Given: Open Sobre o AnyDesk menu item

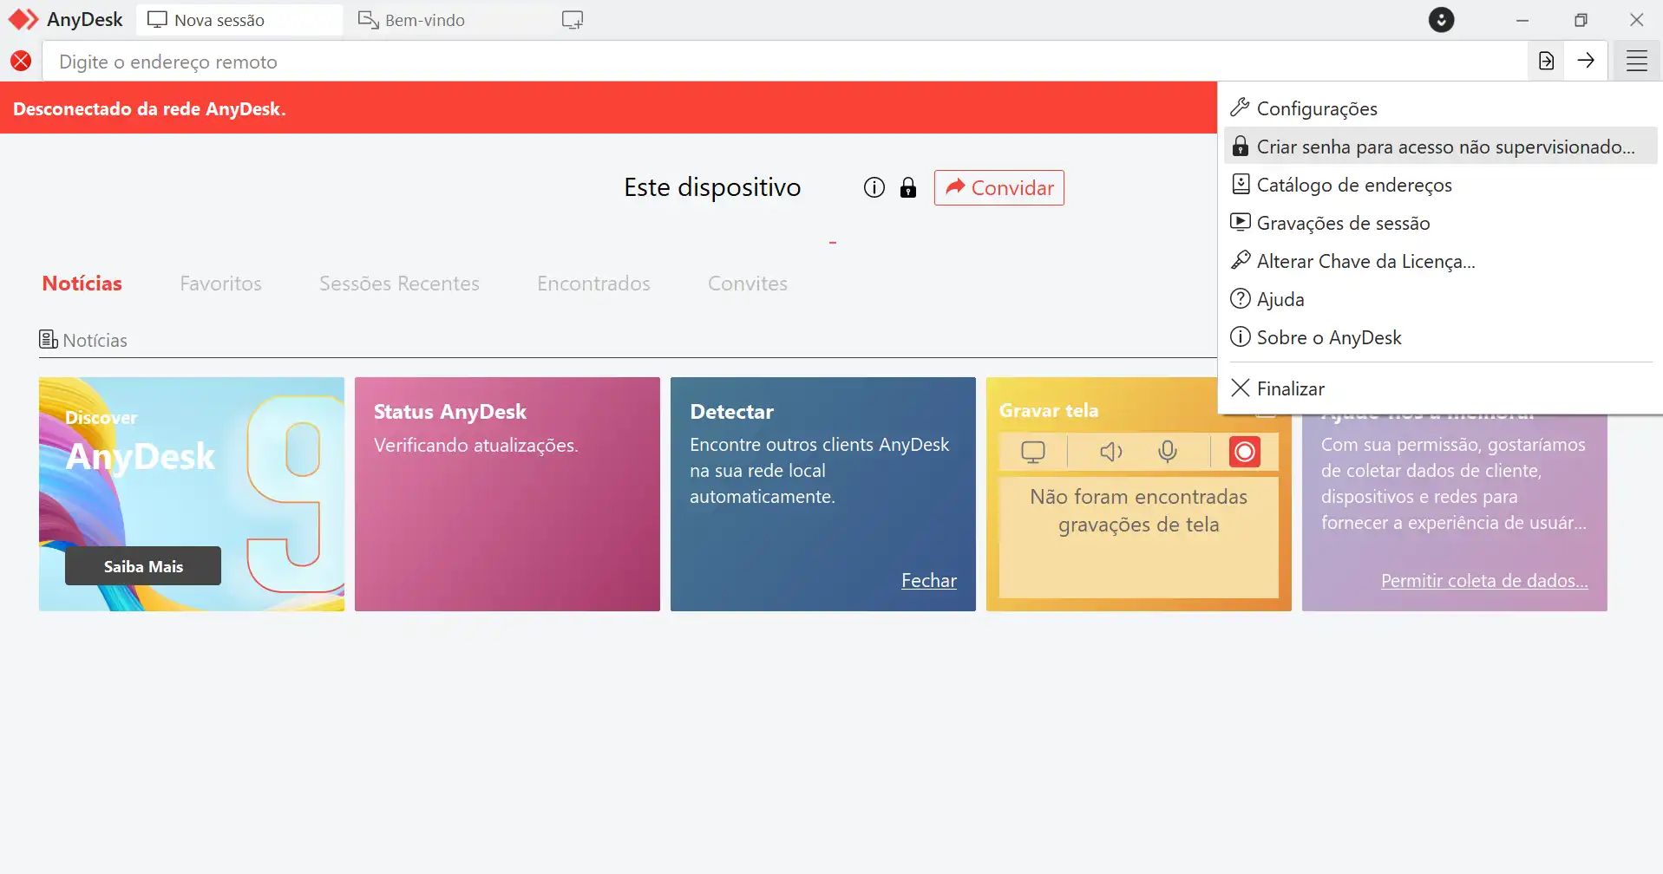Looking at the screenshot, I should pyautogui.click(x=1440, y=337).
